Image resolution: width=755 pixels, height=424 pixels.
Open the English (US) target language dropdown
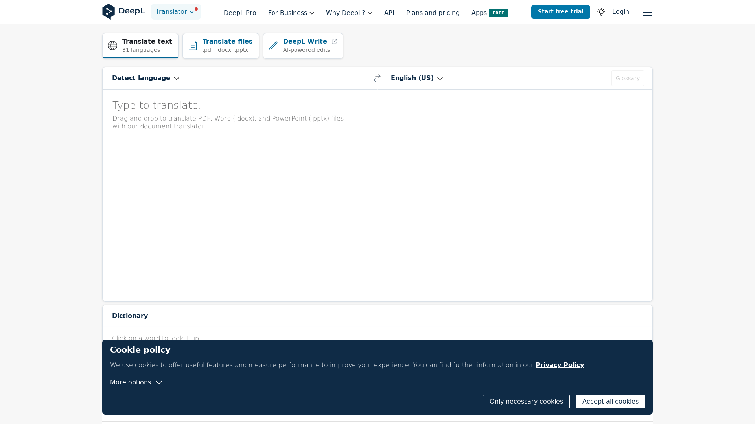point(417,78)
